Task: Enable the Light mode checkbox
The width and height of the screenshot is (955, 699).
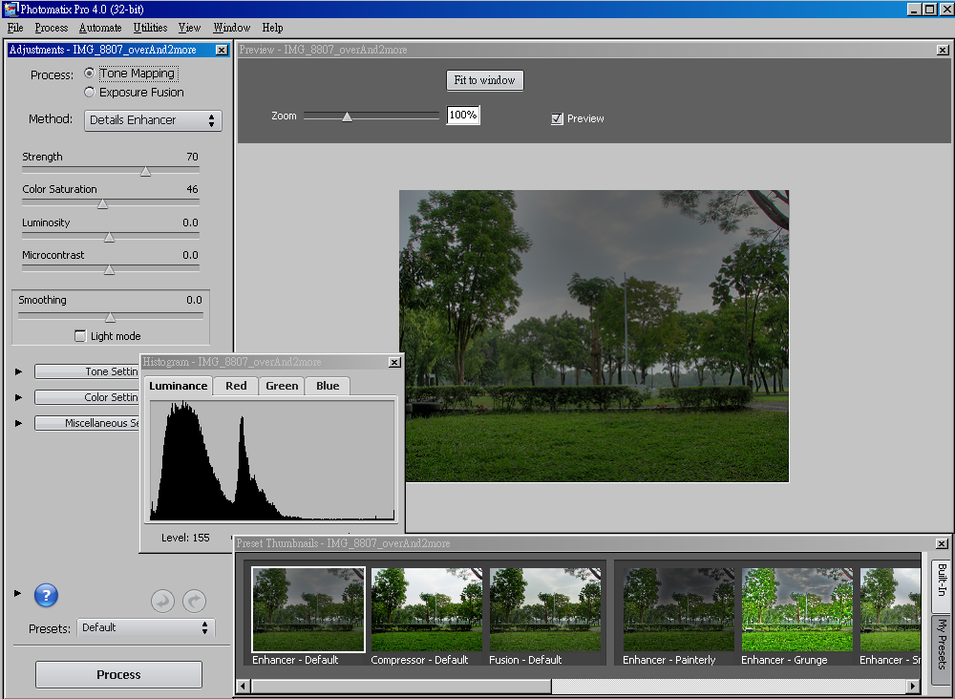Action: (80, 336)
